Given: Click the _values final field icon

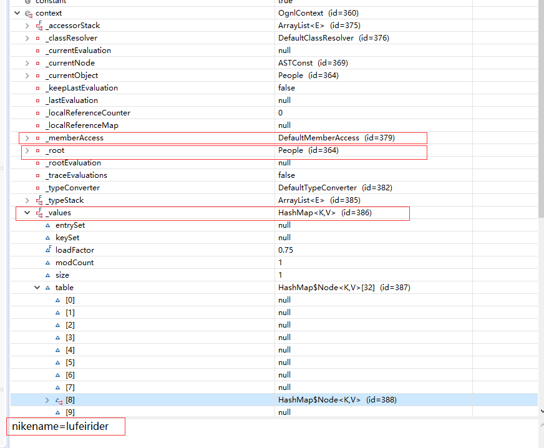Looking at the screenshot, I should (x=39, y=213).
